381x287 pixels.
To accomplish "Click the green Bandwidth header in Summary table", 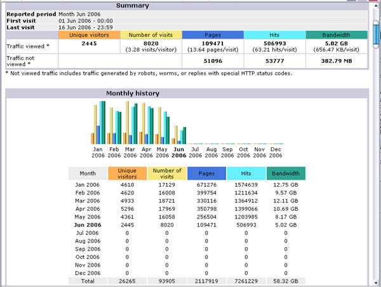I will (336, 35).
